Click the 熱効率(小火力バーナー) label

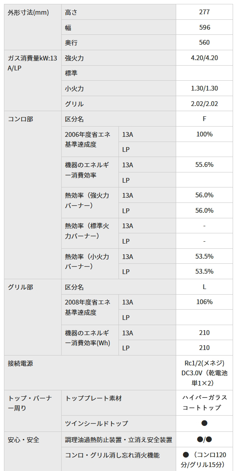(87, 261)
